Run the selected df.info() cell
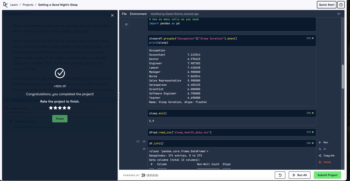350x181 pixels. (323, 142)
